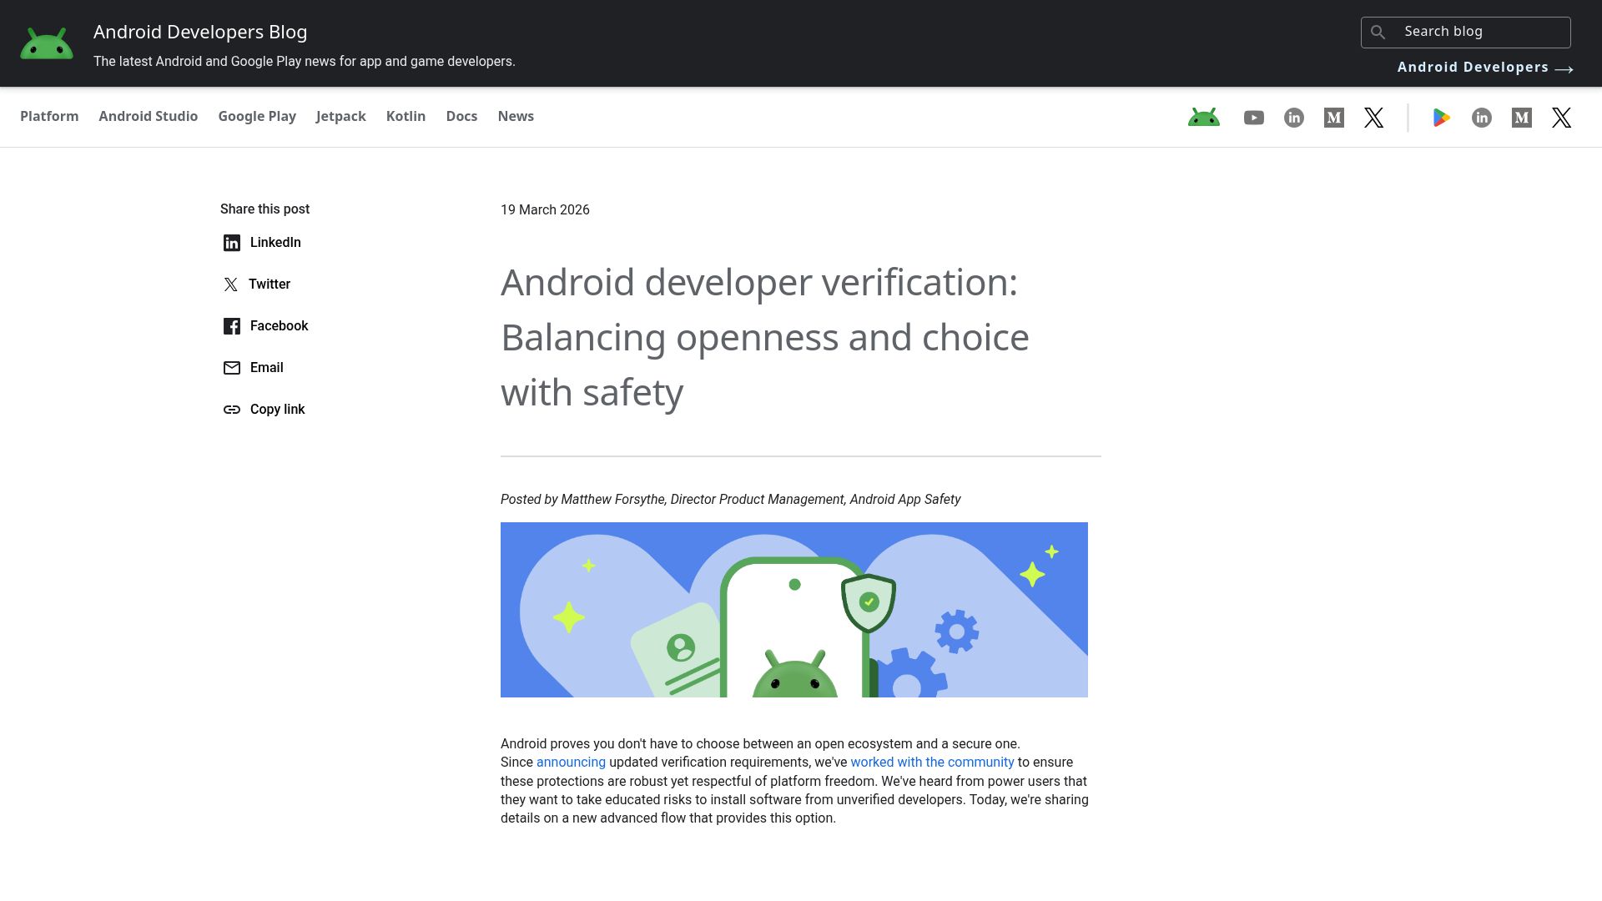Click the Copy link label
The image size is (1602, 901).
click(x=278, y=410)
